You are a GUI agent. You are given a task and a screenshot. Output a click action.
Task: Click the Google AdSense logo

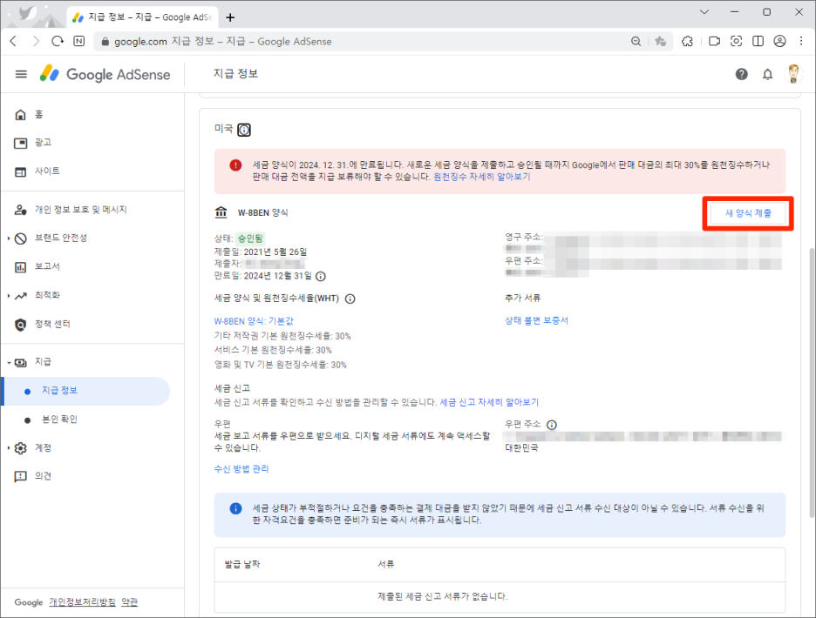[x=105, y=74]
